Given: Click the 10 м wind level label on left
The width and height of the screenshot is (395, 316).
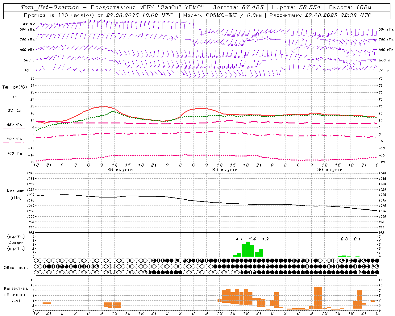Looking at the screenshot, I should pyautogui.click(x=30, y=70).
